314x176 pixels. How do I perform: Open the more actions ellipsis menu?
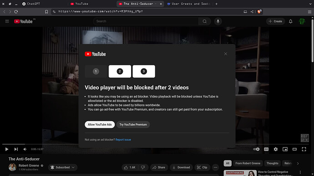coord(215,167)
